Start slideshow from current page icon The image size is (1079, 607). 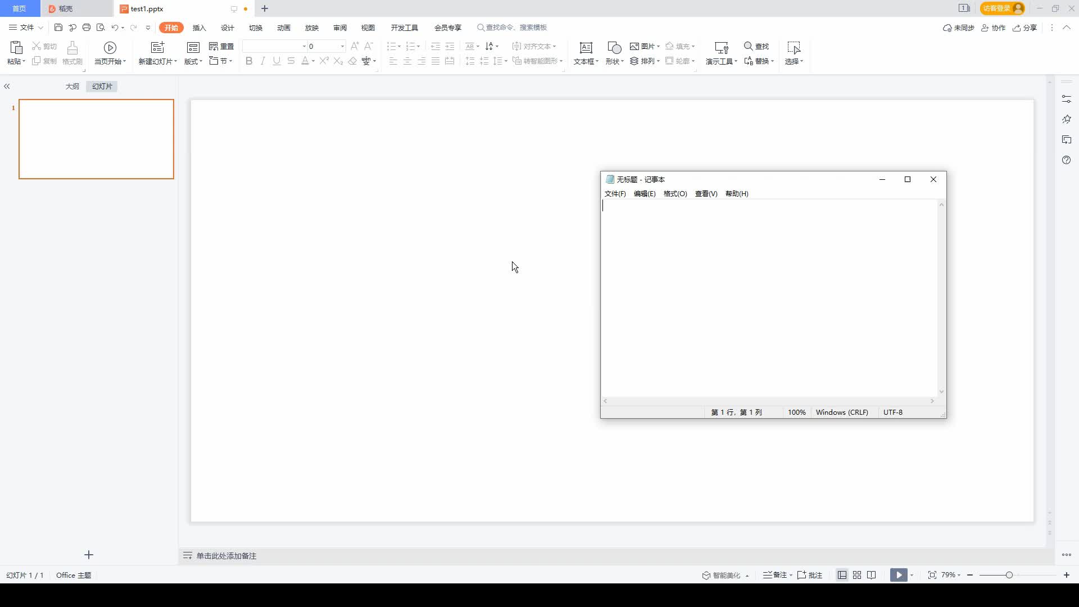110,48
